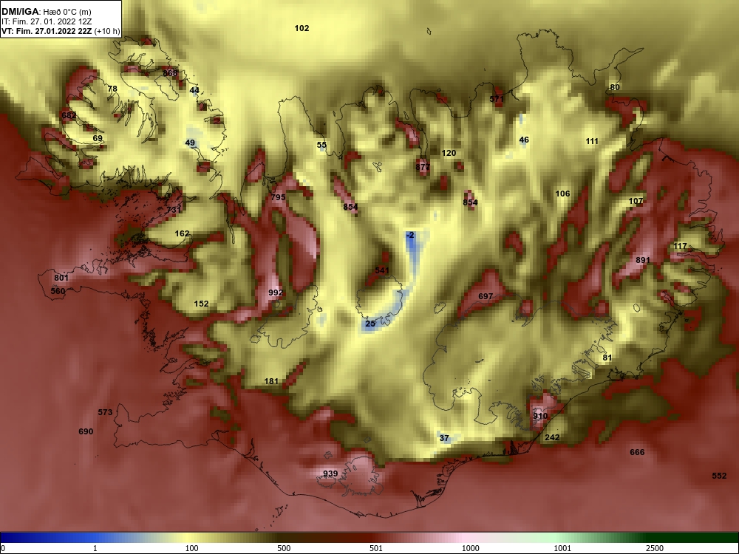This screenshot has width=739, height=554.
Task: Click the value 107 on the map
Action: (636, 201)
